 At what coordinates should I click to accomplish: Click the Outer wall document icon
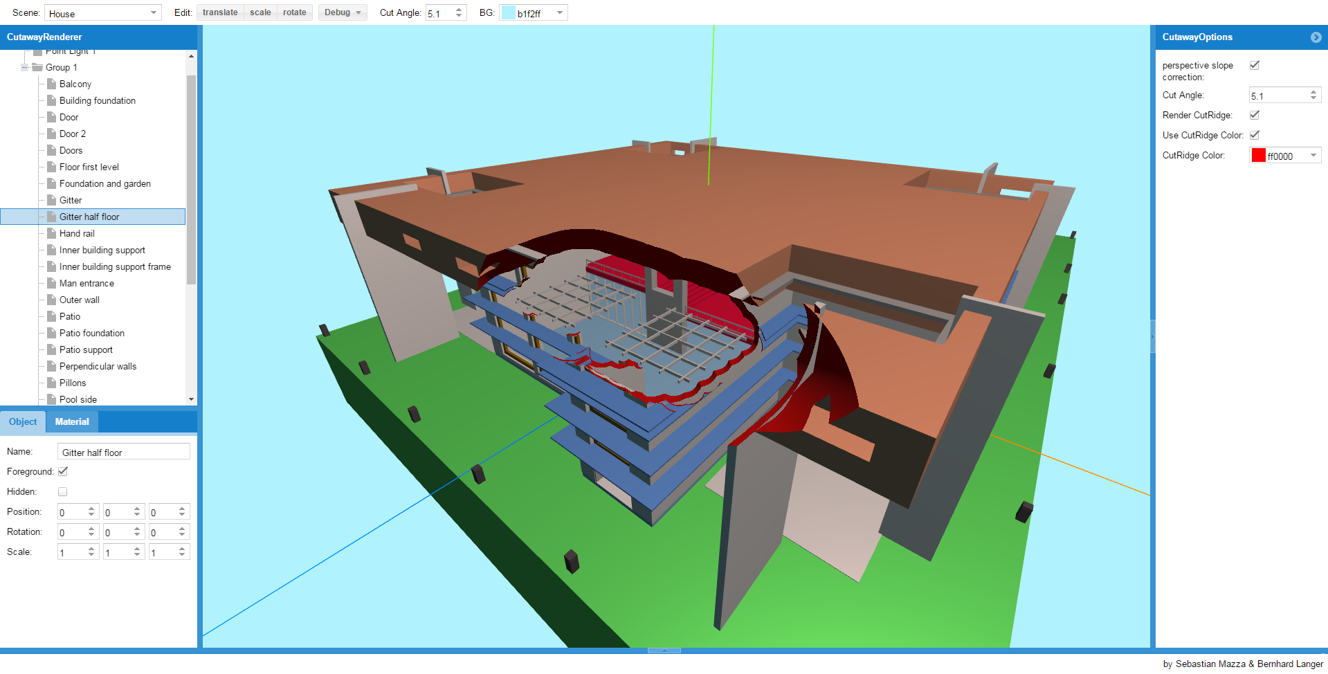click(x=51, y=300)
